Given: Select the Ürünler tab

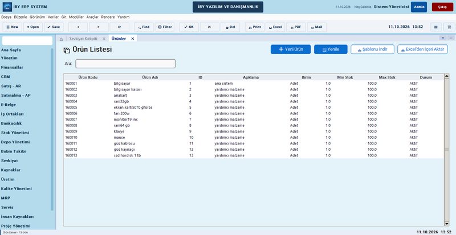Looking at the screenshot, I should pos(119,39).
